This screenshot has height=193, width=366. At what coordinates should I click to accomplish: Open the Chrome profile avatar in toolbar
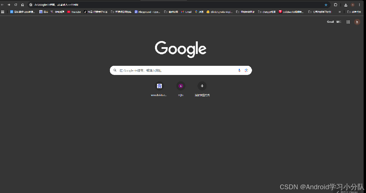(352, 5)
